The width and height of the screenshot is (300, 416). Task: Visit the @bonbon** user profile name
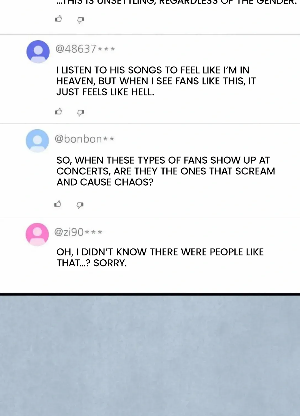coord(84,139)
